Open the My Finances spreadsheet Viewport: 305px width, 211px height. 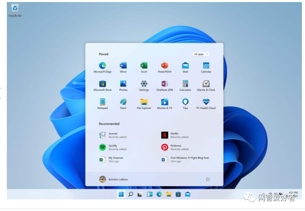click(x=111, y=159)
